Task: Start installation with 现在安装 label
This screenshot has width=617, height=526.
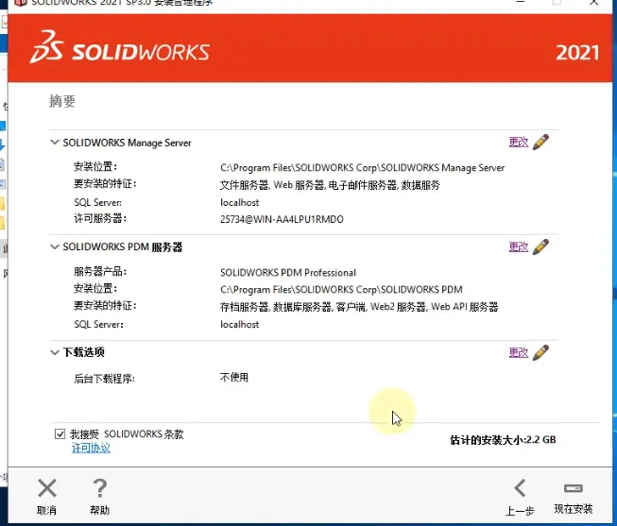Action: coord(574,509)
